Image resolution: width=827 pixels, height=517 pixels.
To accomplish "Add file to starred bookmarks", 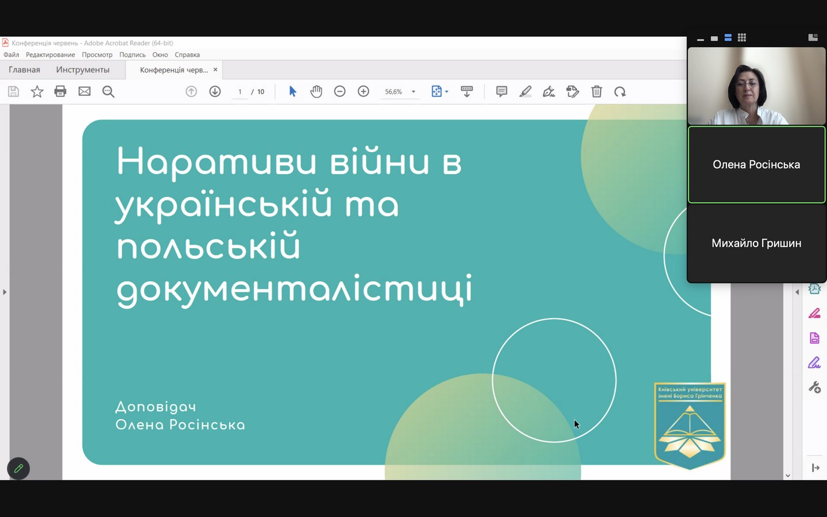I will [x=37, y=91].
